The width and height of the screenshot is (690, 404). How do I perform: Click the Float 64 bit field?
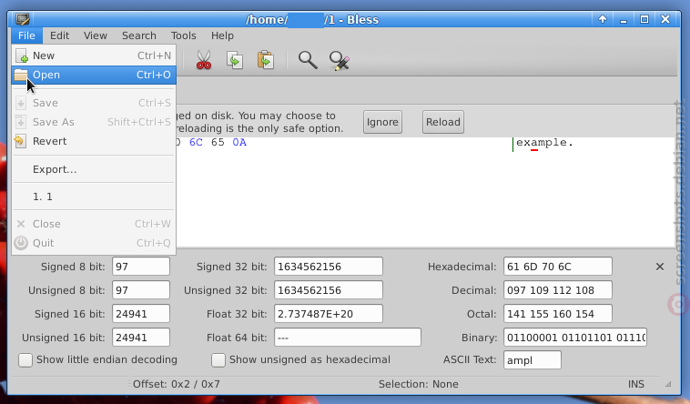tap(348, 338)
